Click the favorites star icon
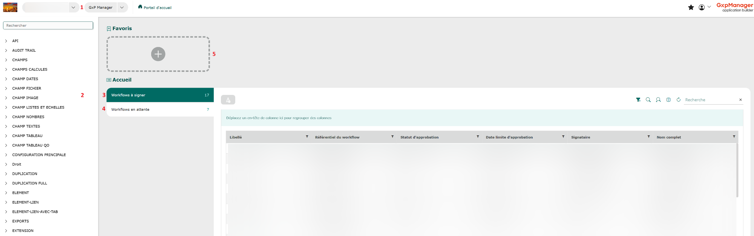Viewport: 754px width, 236px height. pyautogui.click(x=691, y=7)
